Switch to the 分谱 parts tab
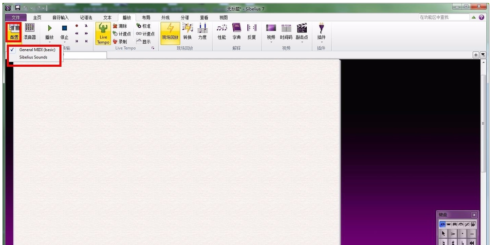This screenshot has width=502, height=245. pos(185,18)
